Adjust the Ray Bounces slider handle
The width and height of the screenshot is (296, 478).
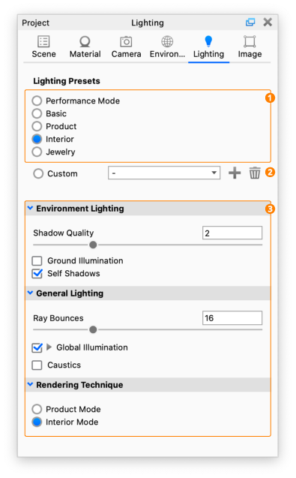pos(93,329)
